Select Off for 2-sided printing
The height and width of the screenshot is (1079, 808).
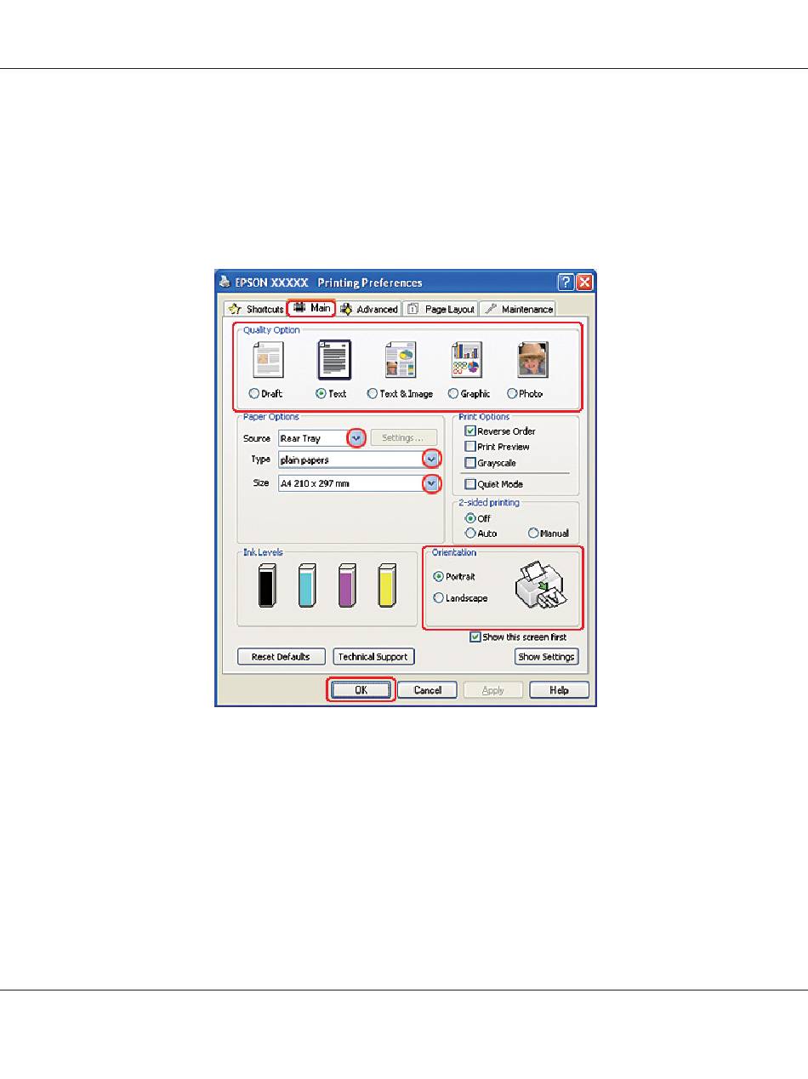point(469,518)
